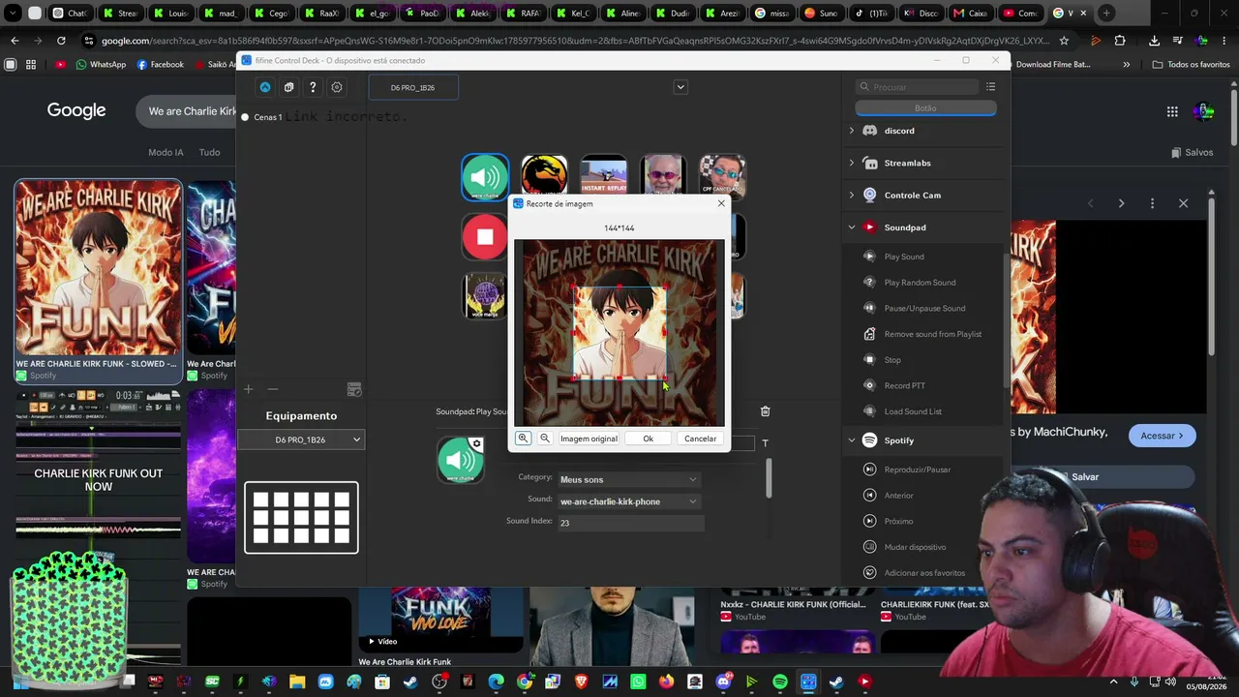Viewport: 1239px width, 697px height.
Task: Expand the discord plugin group
Action: click(852, 131)
